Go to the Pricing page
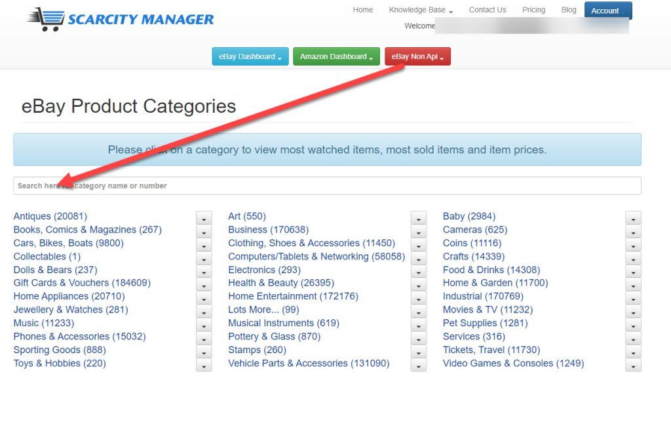 [x=533, y=10]
